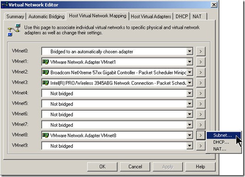The image size is (245, 177).
Task: Click the page description text about virtual networks
Action: (x=112, y=30)
